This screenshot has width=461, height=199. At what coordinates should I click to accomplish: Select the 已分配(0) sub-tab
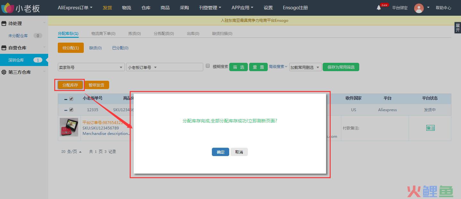coord(120,48)
